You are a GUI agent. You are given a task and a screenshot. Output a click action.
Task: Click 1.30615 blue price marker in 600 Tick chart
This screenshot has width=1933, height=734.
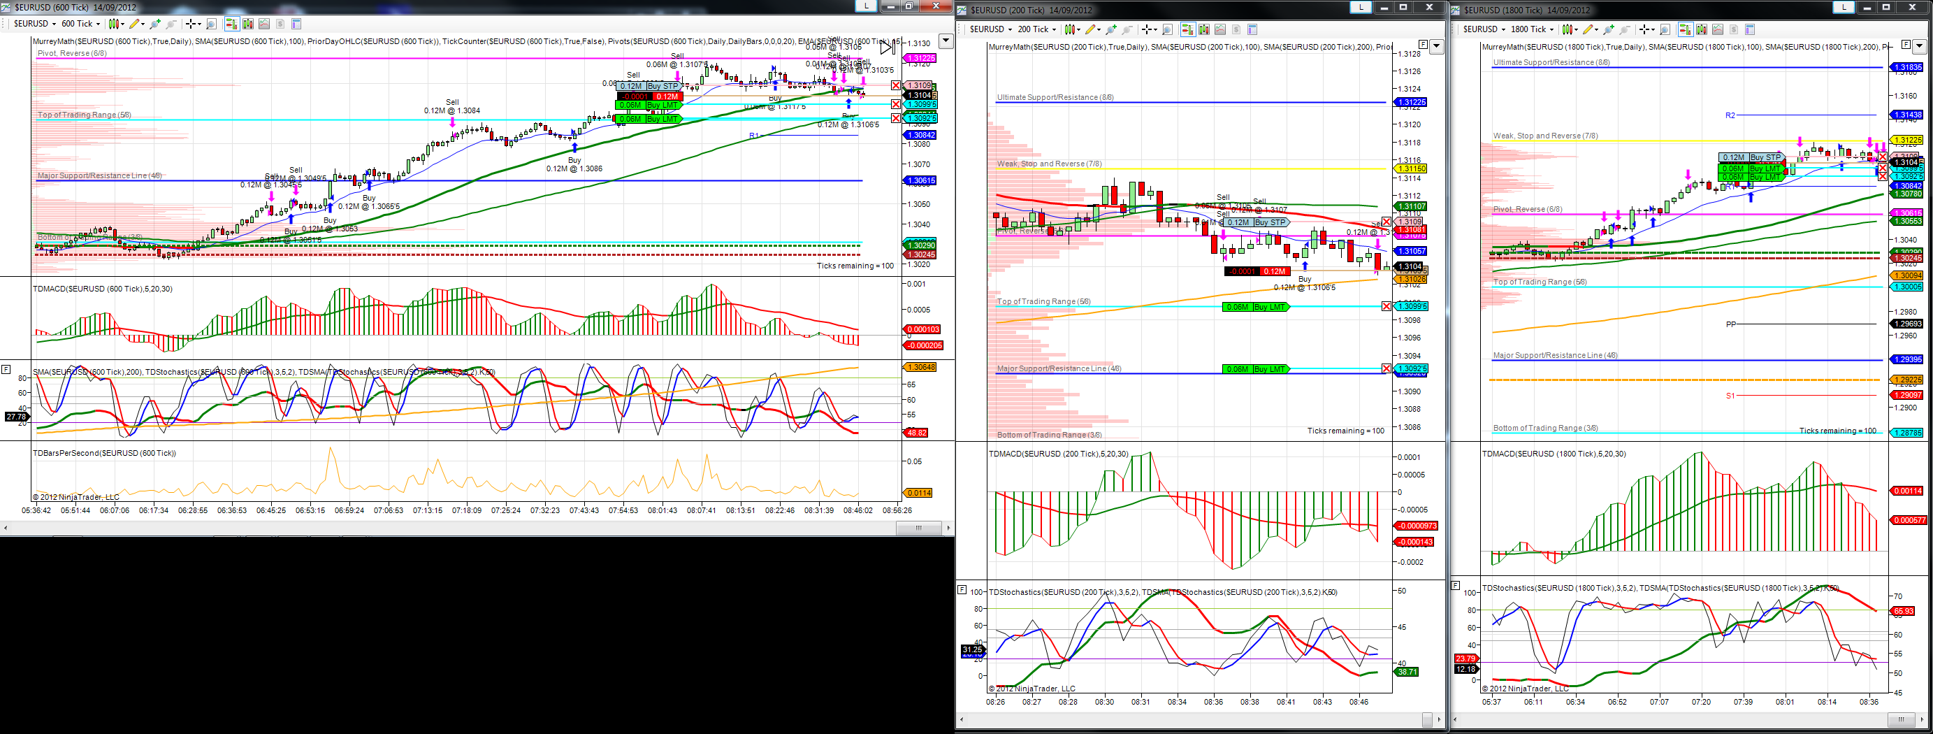921,181
